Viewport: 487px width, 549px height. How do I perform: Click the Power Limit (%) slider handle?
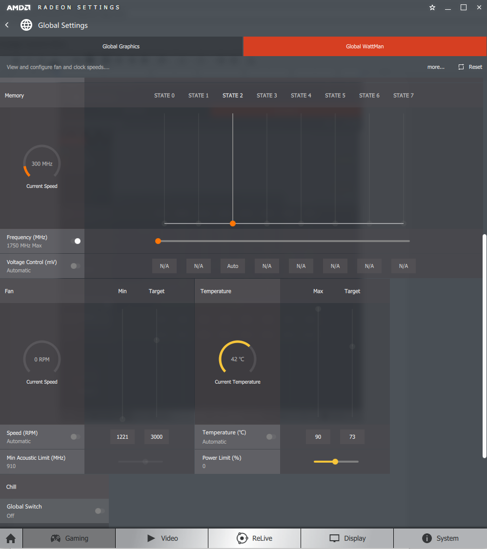click(x=335, y=462)
